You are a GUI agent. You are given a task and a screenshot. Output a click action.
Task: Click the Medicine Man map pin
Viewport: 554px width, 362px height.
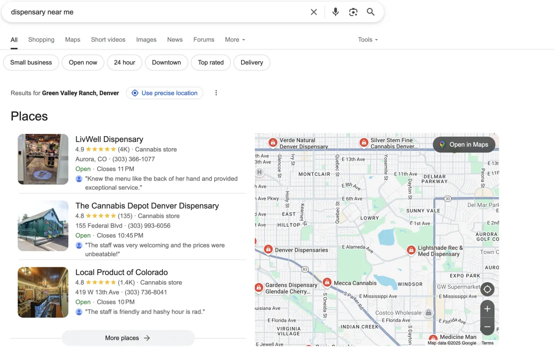tap(433, 338)
